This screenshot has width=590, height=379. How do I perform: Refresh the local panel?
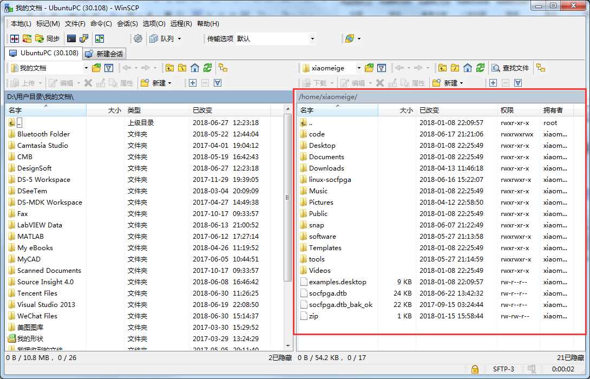point(207,68)
